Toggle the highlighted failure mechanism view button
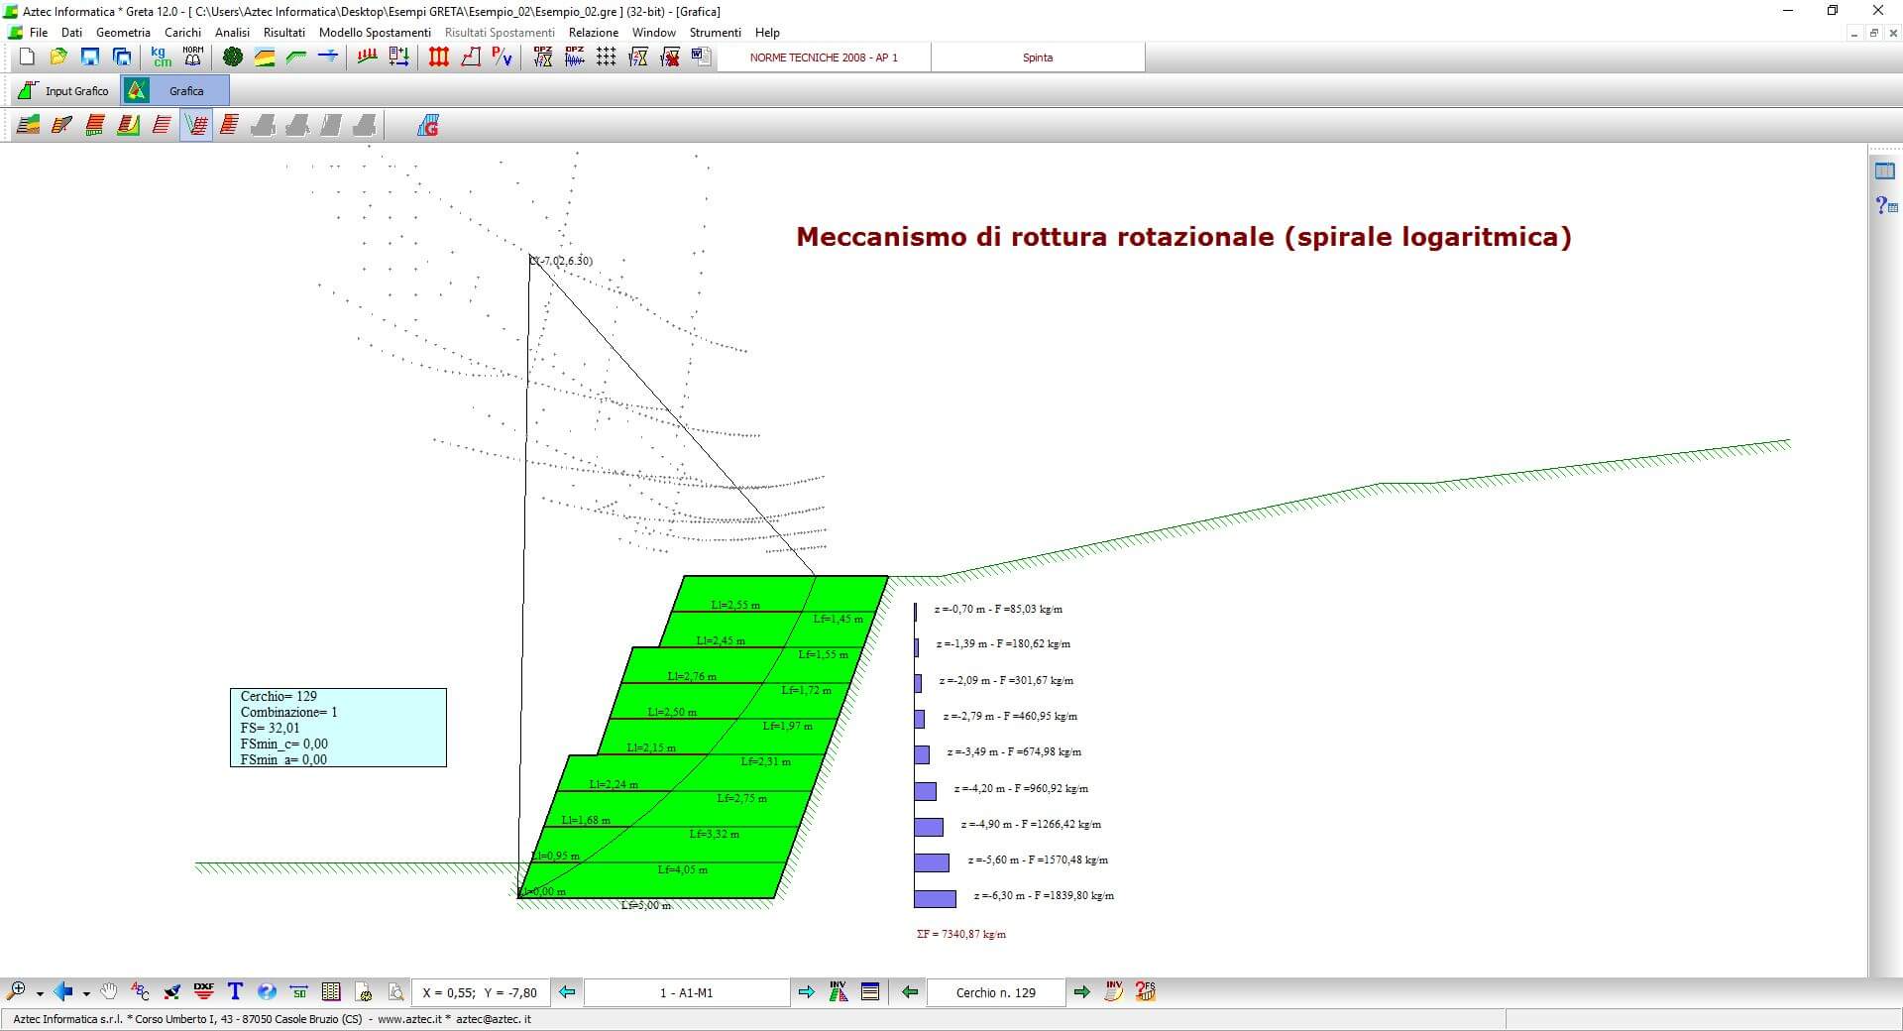Image resolution: width=1903 pixels, height=1031 pixels. click(196, 126)
